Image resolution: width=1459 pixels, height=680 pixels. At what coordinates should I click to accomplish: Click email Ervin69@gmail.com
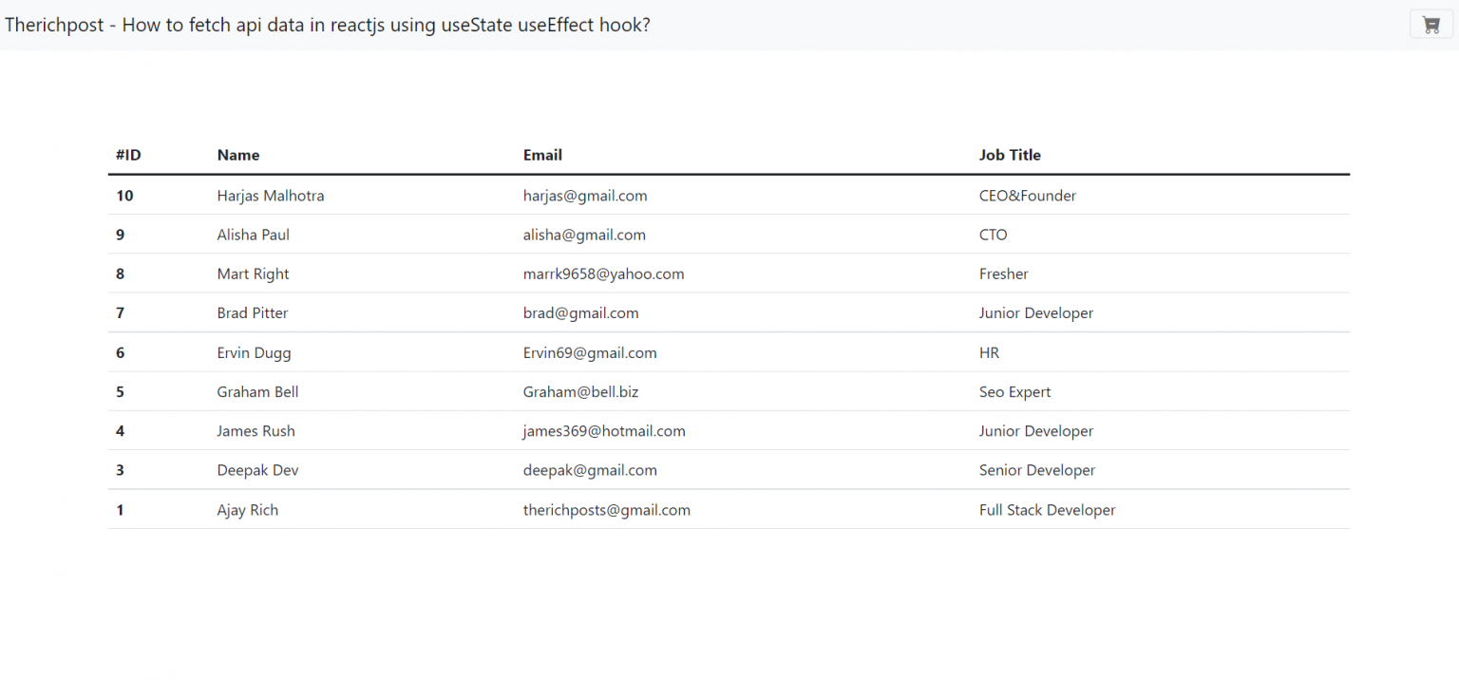pyautogui.click(x=590, y=352)
